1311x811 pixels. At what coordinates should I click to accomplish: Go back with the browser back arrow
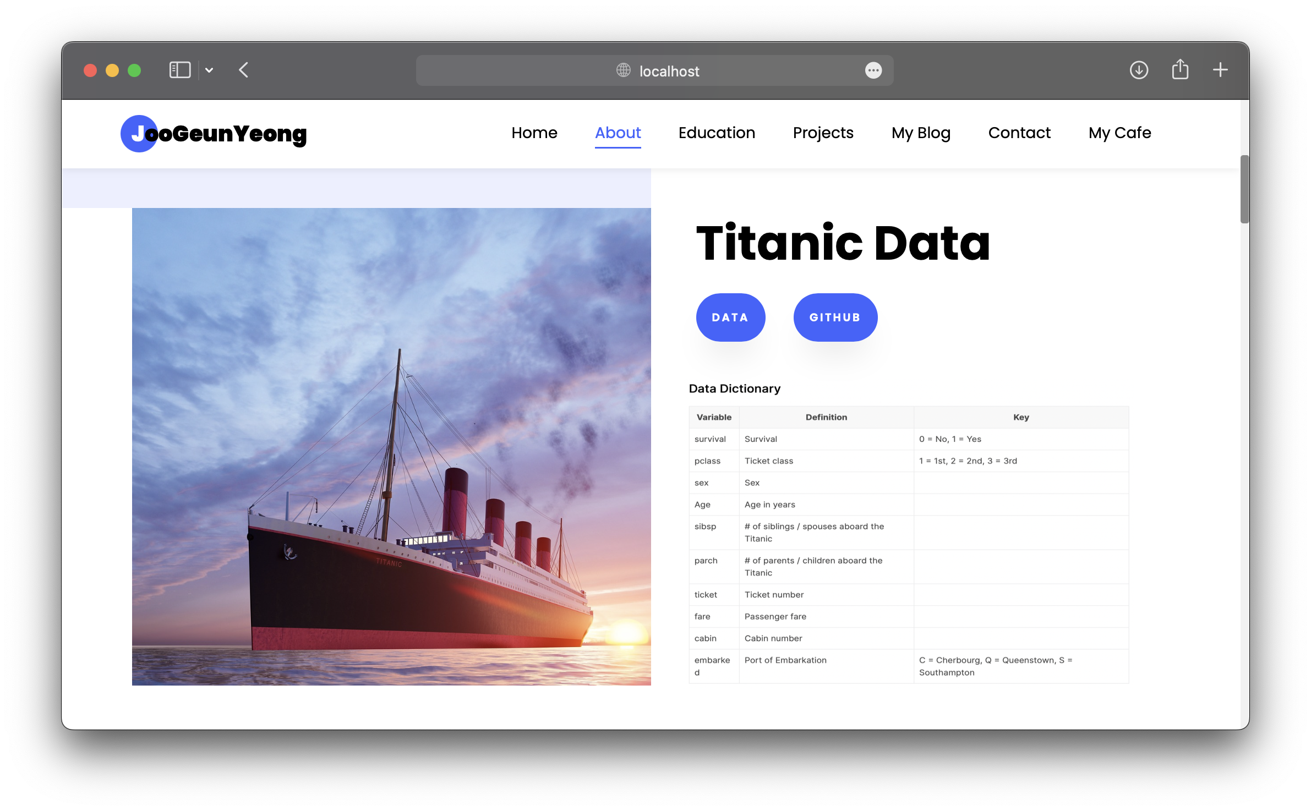click(x=244, y=70)
